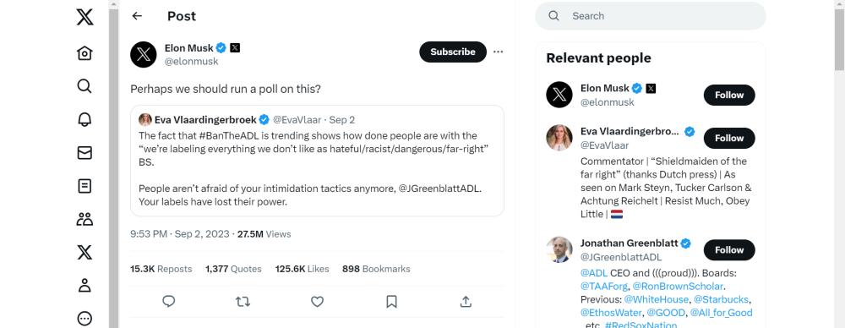Open the Explore magnifier in sidebar

coord(84,86)
